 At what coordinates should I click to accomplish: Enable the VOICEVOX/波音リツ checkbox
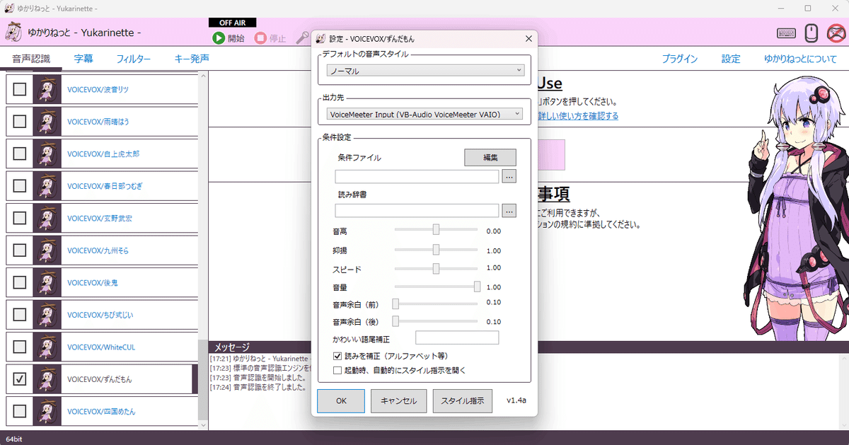[x=20, y=89]
